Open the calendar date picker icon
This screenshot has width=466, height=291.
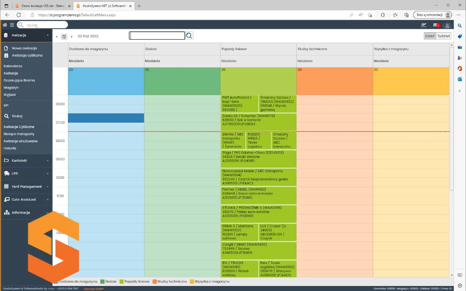[x=64, y=36]
